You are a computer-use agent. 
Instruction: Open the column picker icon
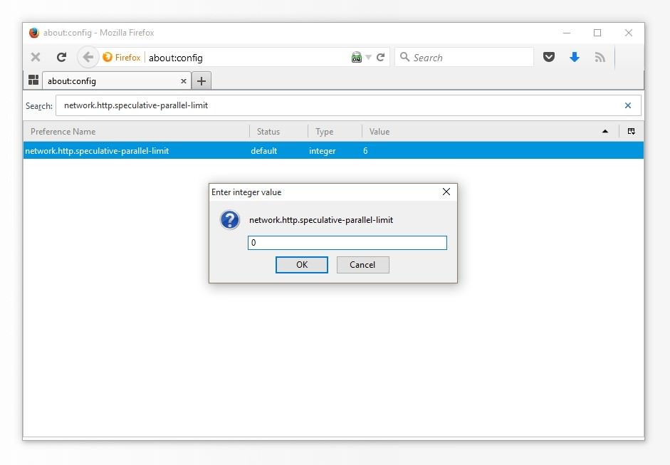click(631, 131)
